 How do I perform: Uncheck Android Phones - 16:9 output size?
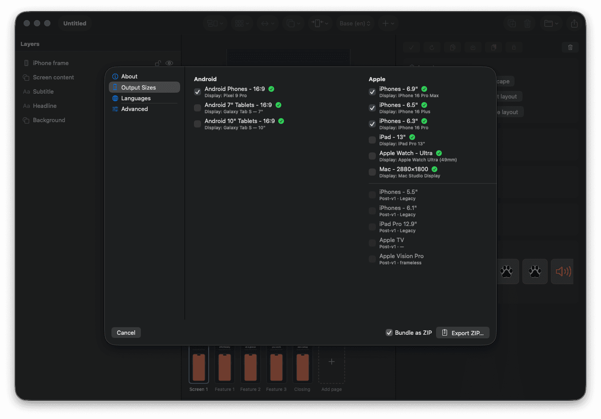tap(198, 92)
